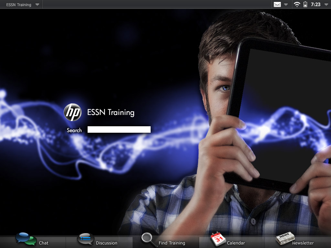331x248 pixels.
Task: Open the Calendar text label
Action: pos(236,243)
